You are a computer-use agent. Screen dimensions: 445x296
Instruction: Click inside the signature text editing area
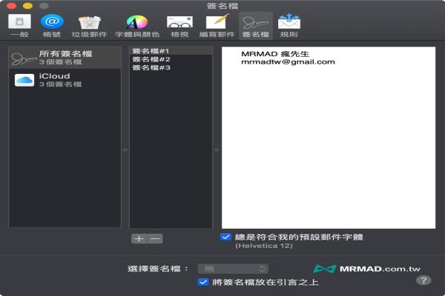329,138
